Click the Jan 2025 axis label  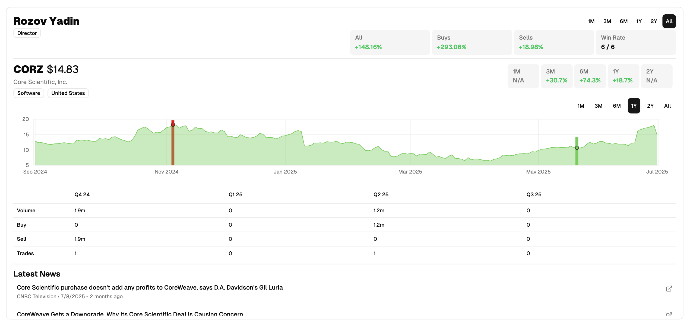coord(285,172)
